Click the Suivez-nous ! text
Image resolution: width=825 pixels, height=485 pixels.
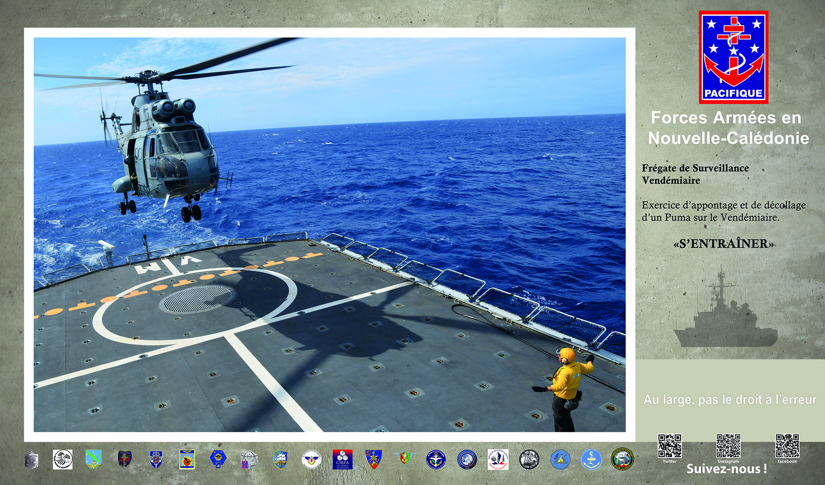click(726, 469)
